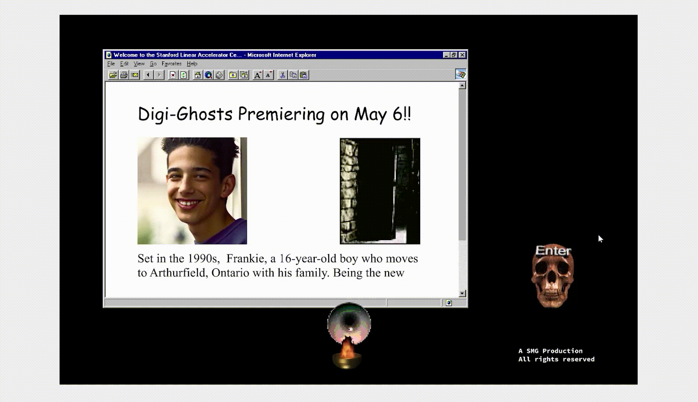Open the Help menu
This screenshot has height=402, width=698.
click(x=192, y=64)
